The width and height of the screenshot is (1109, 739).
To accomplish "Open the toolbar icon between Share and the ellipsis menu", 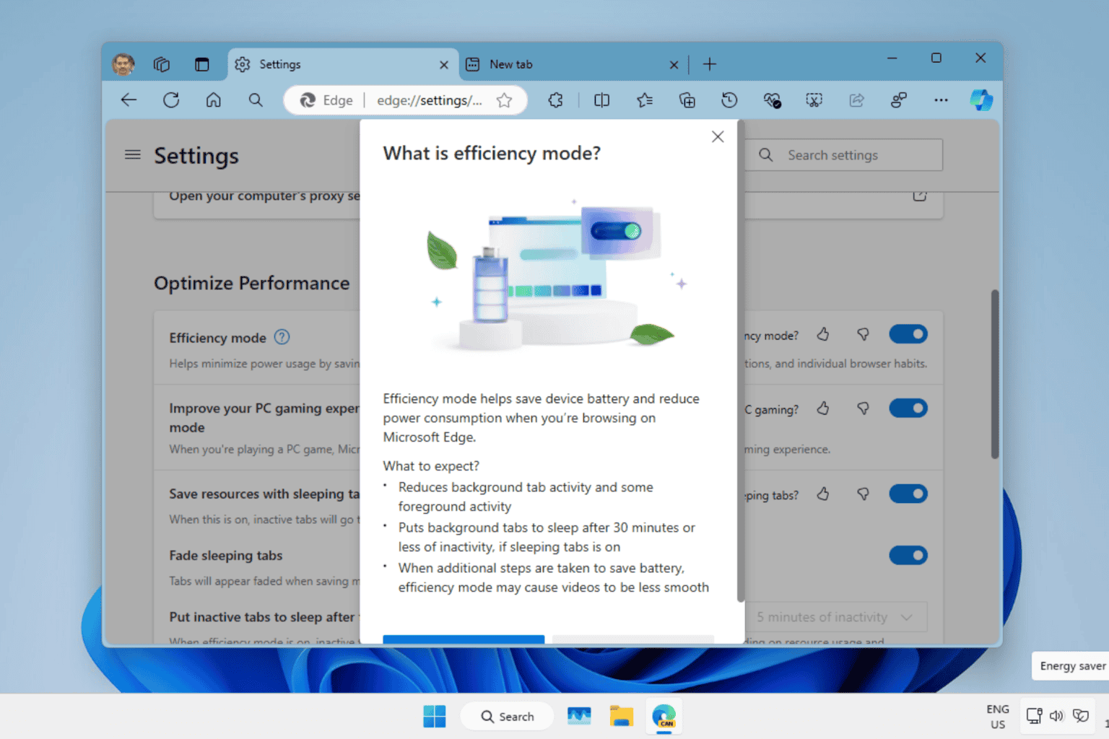I will point(899,100).
